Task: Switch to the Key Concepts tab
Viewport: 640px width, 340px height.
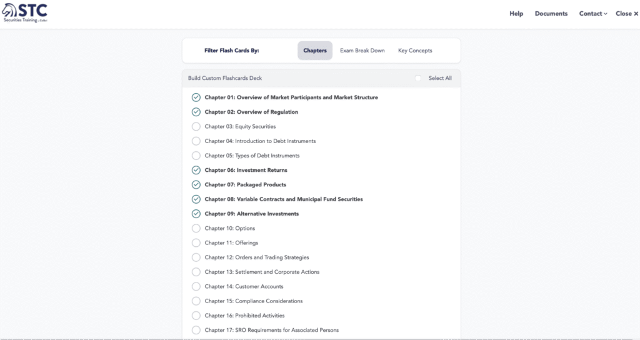Action: pyautogui.click(x=415, y=51)
